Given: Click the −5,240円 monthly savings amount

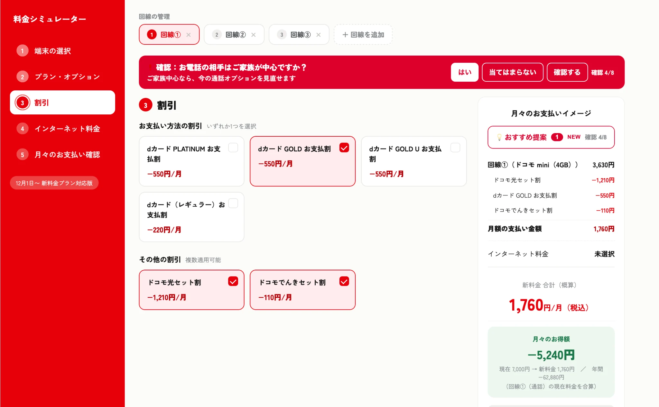Looking at the screenshot, I should tap(551, 355).
